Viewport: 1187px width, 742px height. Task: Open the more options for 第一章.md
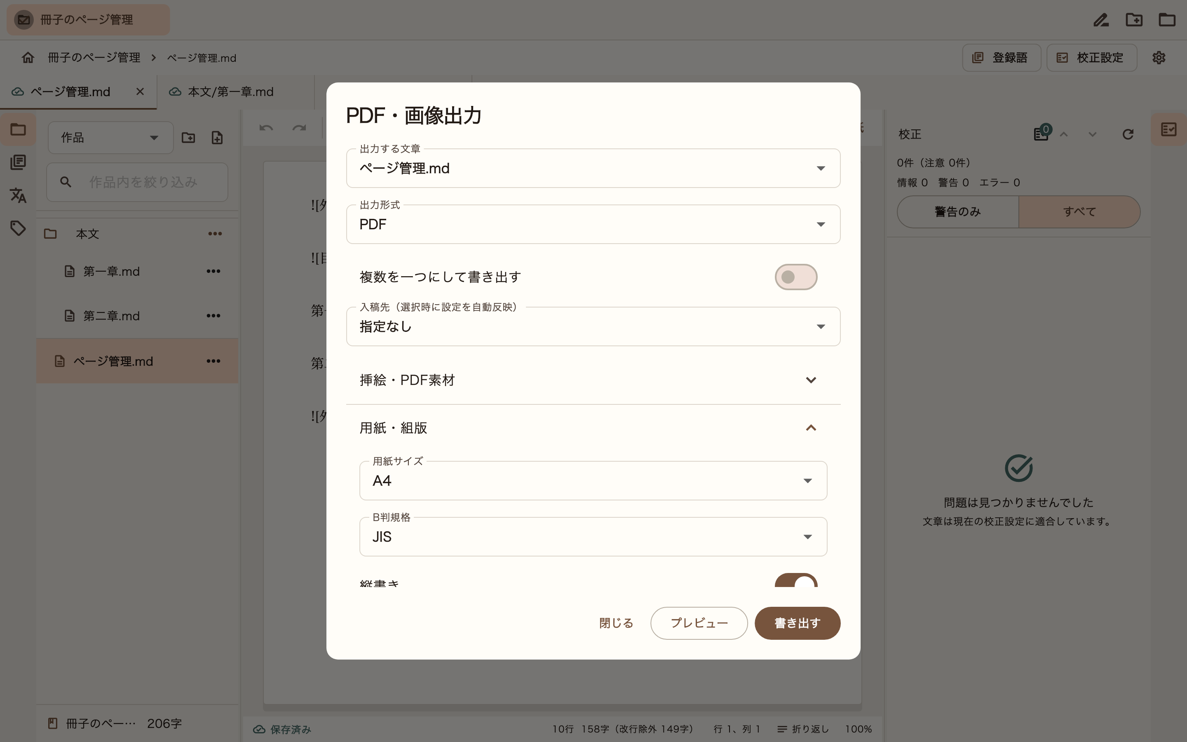pyautogui.click(x=213, y=271)
